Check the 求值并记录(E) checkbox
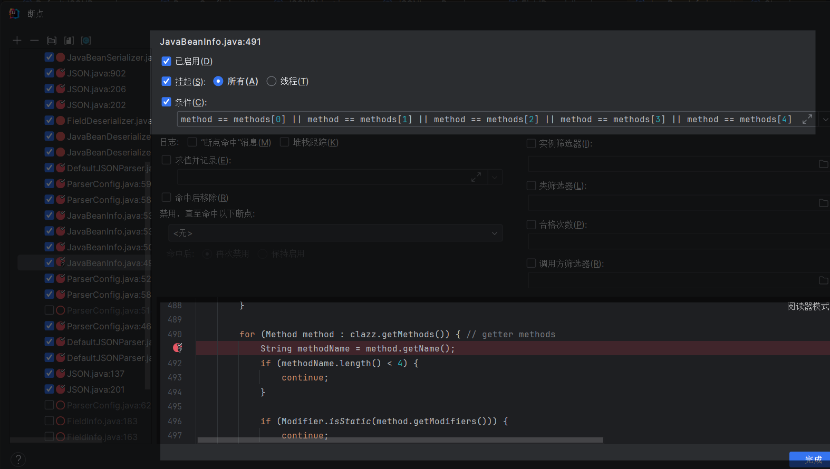The width and height of the screenshot is (830, 469). tap(166, 160)
